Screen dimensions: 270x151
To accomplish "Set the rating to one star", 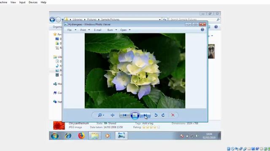I will pyautogui.click(x=144, y=127).
